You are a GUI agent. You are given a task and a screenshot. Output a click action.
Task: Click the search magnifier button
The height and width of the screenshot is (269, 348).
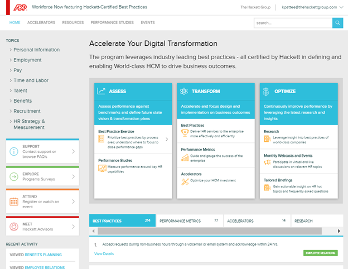click(337, 23)
